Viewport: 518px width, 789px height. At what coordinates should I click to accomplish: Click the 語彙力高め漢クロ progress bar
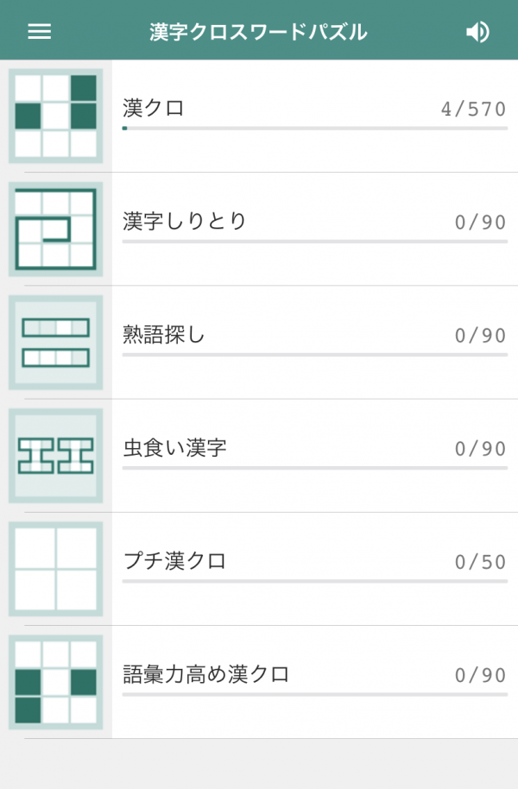coord(314,694)
